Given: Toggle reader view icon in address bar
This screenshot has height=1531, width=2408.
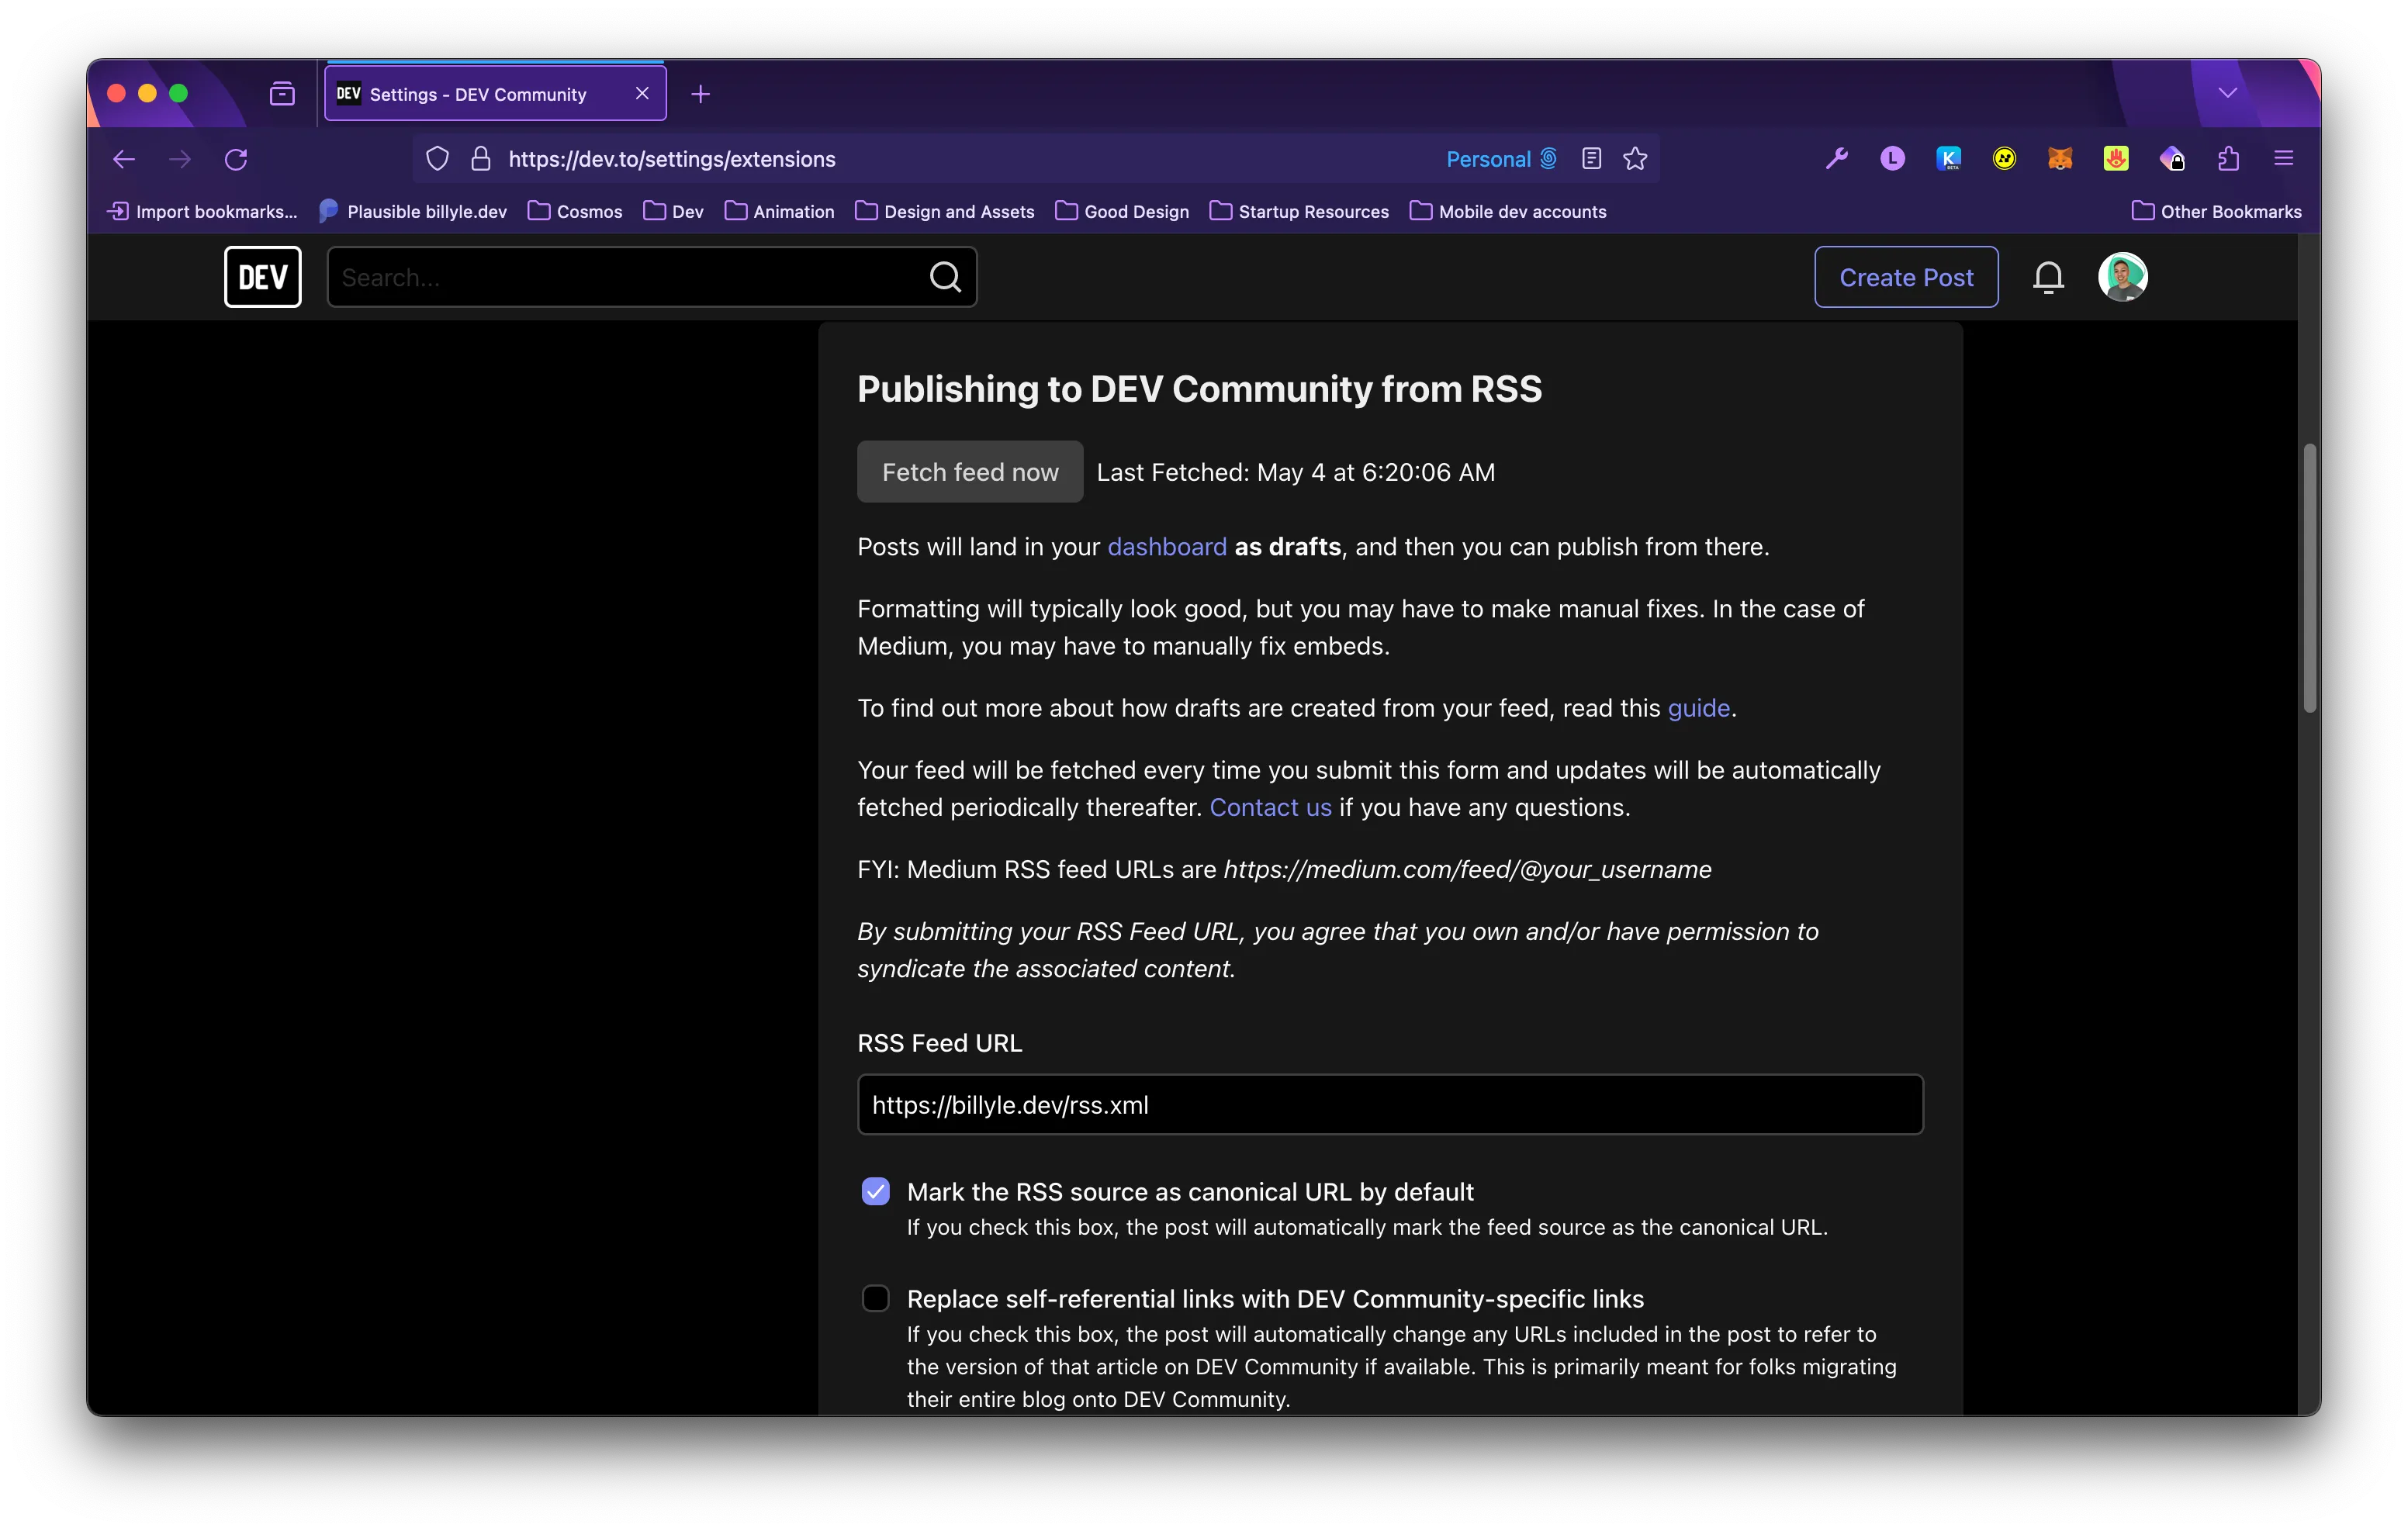Looking at the screenshot, I should [1591, 159].
